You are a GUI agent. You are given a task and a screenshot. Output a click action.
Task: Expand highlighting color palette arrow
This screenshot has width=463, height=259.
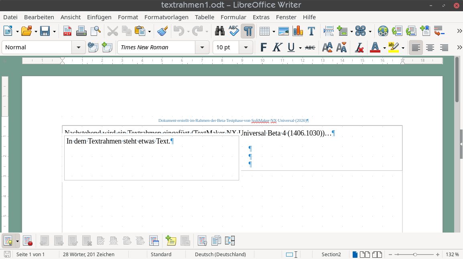coord(403,48)
